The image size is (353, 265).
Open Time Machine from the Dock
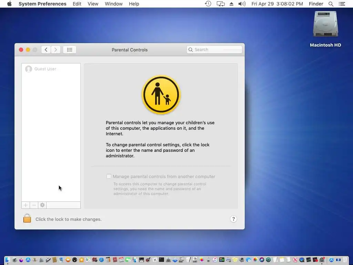(268, 260)
